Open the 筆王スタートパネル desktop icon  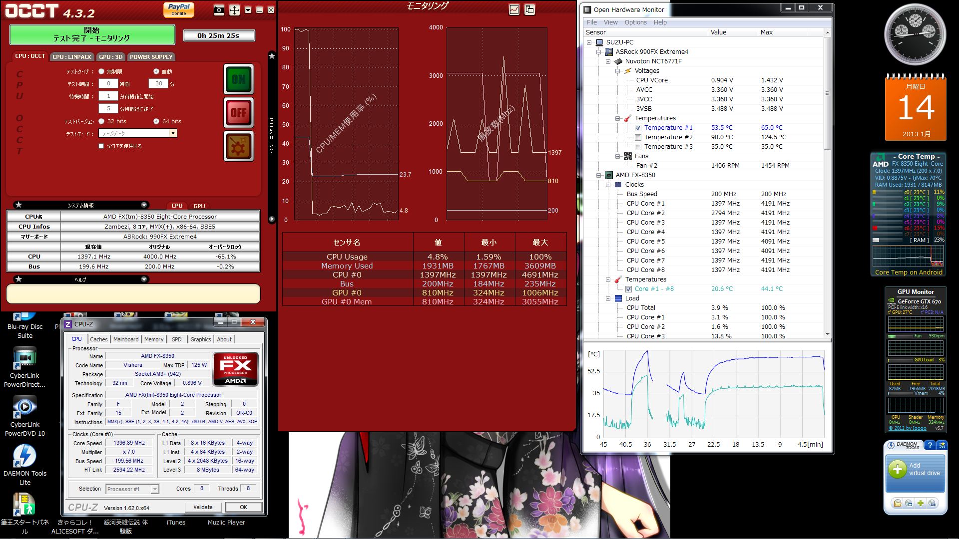[x=24, y=513]
